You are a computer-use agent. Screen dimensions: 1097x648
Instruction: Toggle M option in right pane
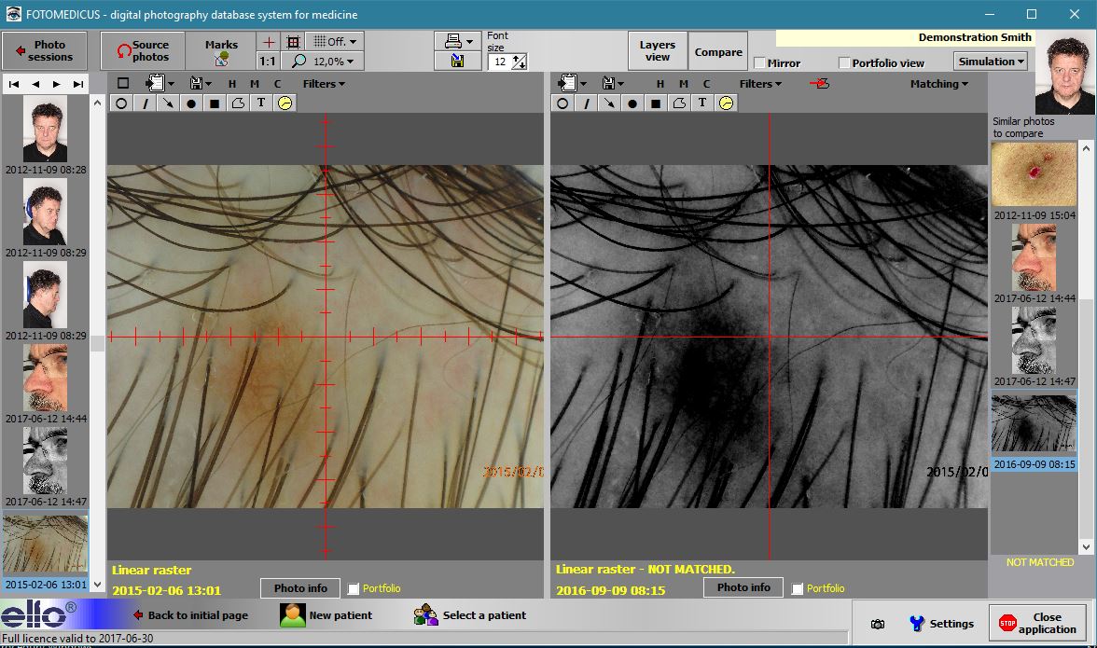coord(684,84)
